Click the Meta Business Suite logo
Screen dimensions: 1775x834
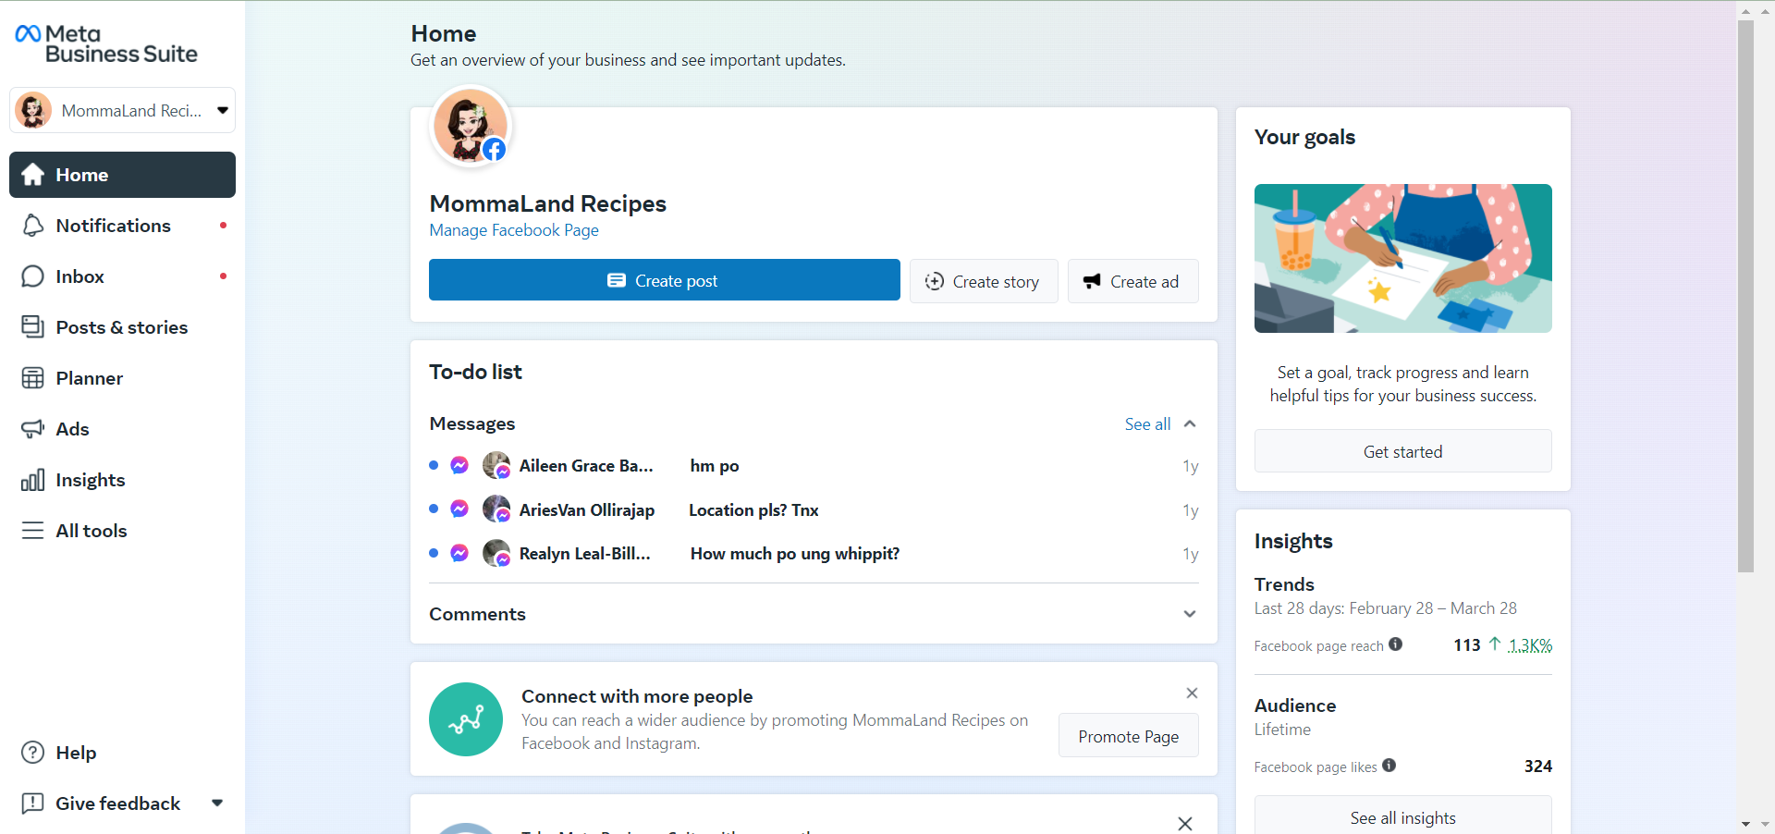point(106,44)
